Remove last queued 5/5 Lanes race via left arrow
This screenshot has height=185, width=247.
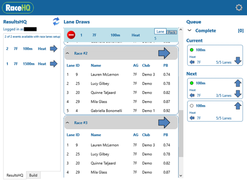(x=192, y=118)
